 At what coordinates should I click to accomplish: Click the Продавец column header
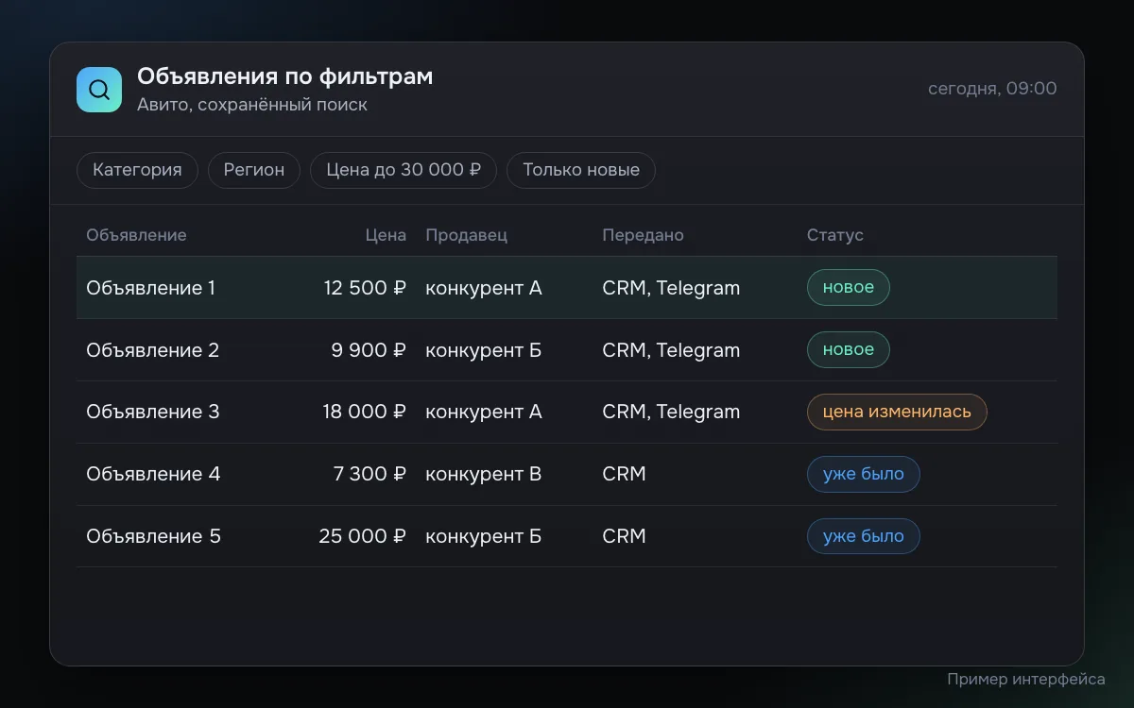pos(467,235)
